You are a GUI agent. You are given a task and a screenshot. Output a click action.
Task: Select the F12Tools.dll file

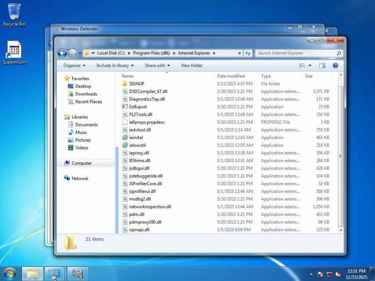pos(141,115)
